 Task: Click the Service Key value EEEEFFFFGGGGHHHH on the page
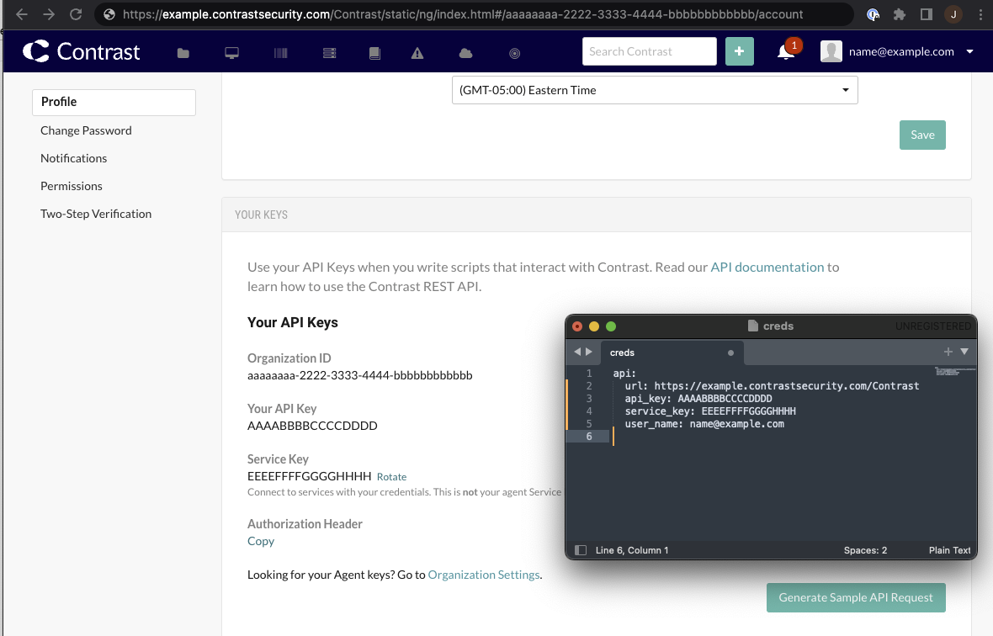click(309, 476)
